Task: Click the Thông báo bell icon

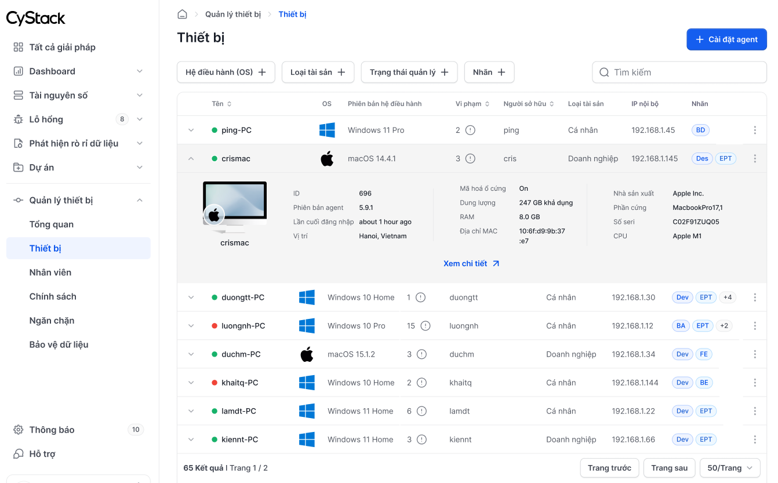Action: pos(18,429)
